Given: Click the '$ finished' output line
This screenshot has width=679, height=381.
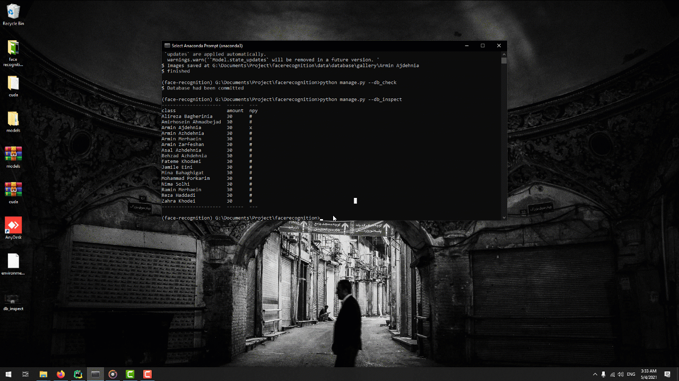Looking at the screenshot, I should pyautogui.click(x=176, y=71).
